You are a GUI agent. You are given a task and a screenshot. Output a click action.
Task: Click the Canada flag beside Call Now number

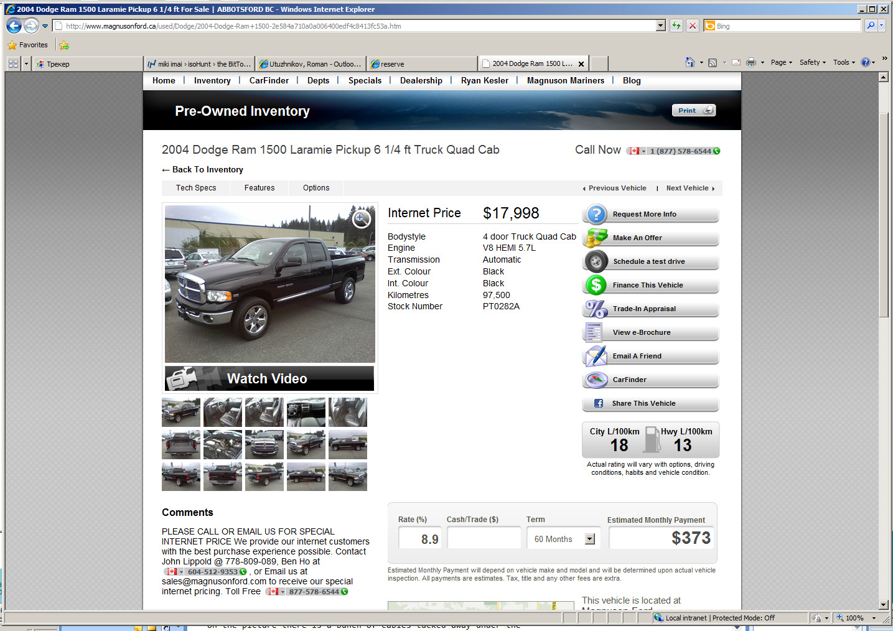point(634,151)
